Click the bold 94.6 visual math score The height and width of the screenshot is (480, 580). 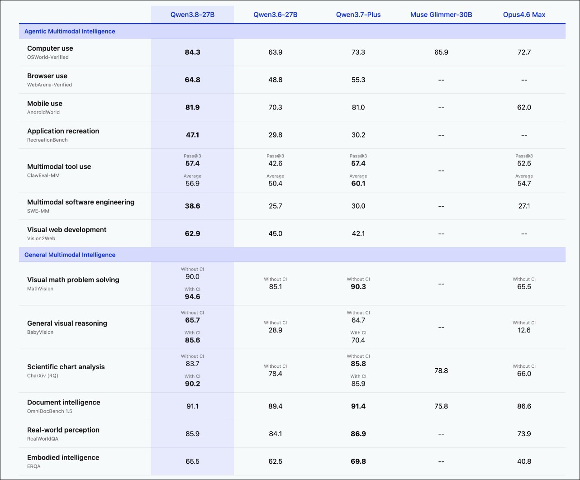tap(192, 297)
